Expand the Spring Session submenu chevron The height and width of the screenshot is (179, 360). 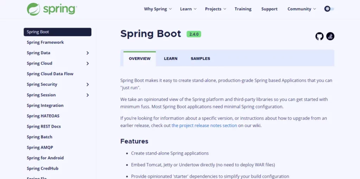click(88, 95)
